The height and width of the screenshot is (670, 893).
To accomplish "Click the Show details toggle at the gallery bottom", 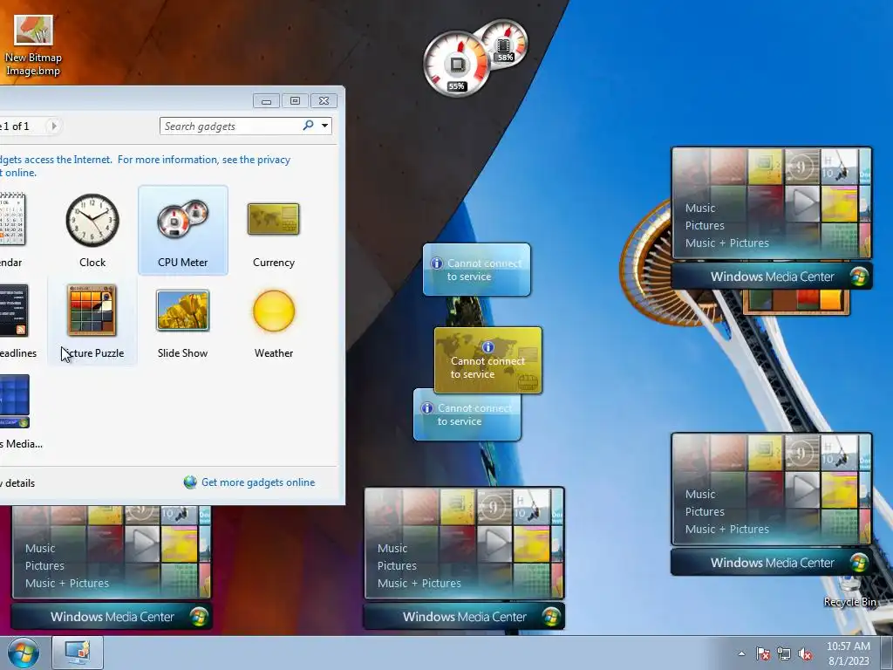I will click(x=17, y=483).
